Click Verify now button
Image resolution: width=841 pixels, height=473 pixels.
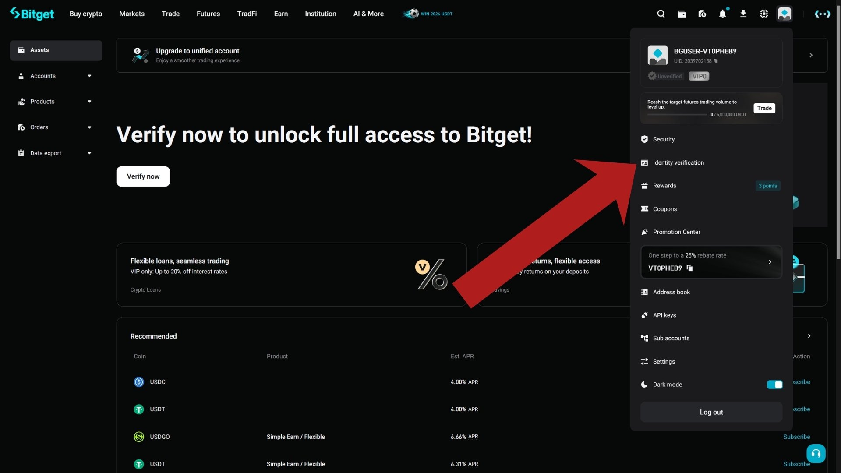[143, 176]
